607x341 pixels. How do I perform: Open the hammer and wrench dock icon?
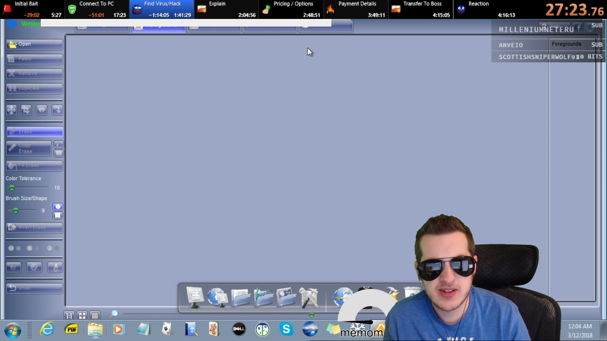(309, 297)
